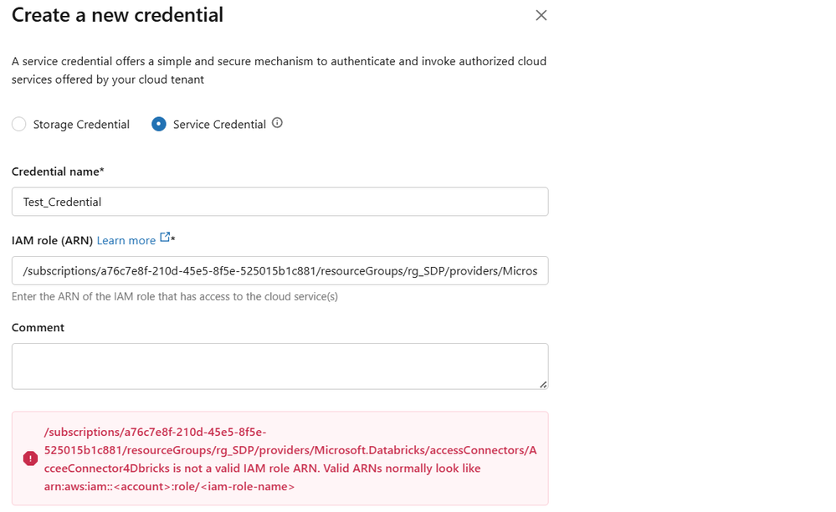Screen dimensions: 836x512
Task: Click the info icon beside Service Credential
Action: (278, 121)
